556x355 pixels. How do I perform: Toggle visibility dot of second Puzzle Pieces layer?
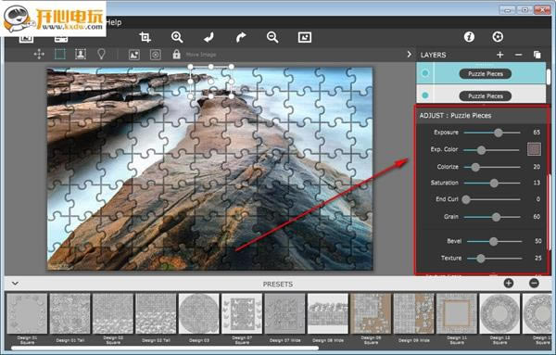pos(424,95)
